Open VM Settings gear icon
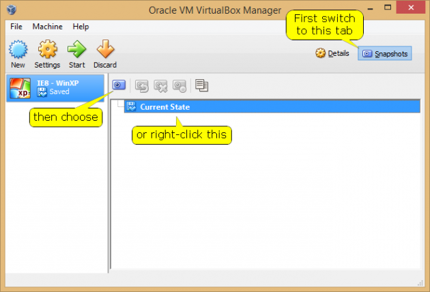Viewport: 430px width, 292px height. point(47,53)
